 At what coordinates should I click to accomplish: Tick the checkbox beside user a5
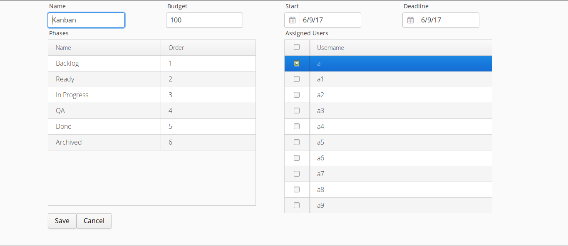tap(297, 142)
